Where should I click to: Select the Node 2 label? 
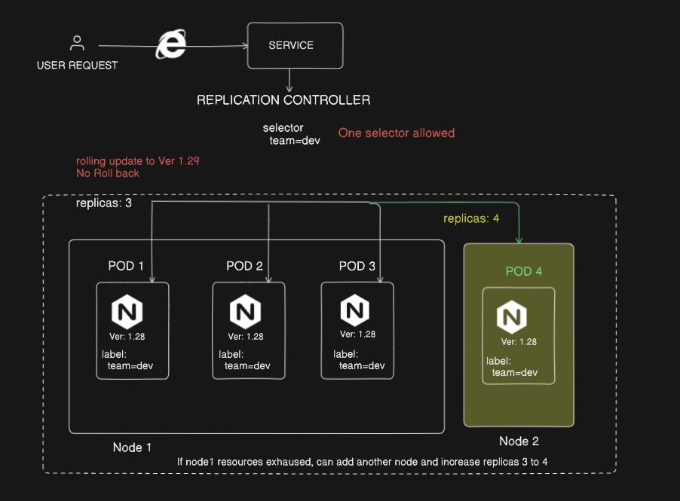point(519,441)
